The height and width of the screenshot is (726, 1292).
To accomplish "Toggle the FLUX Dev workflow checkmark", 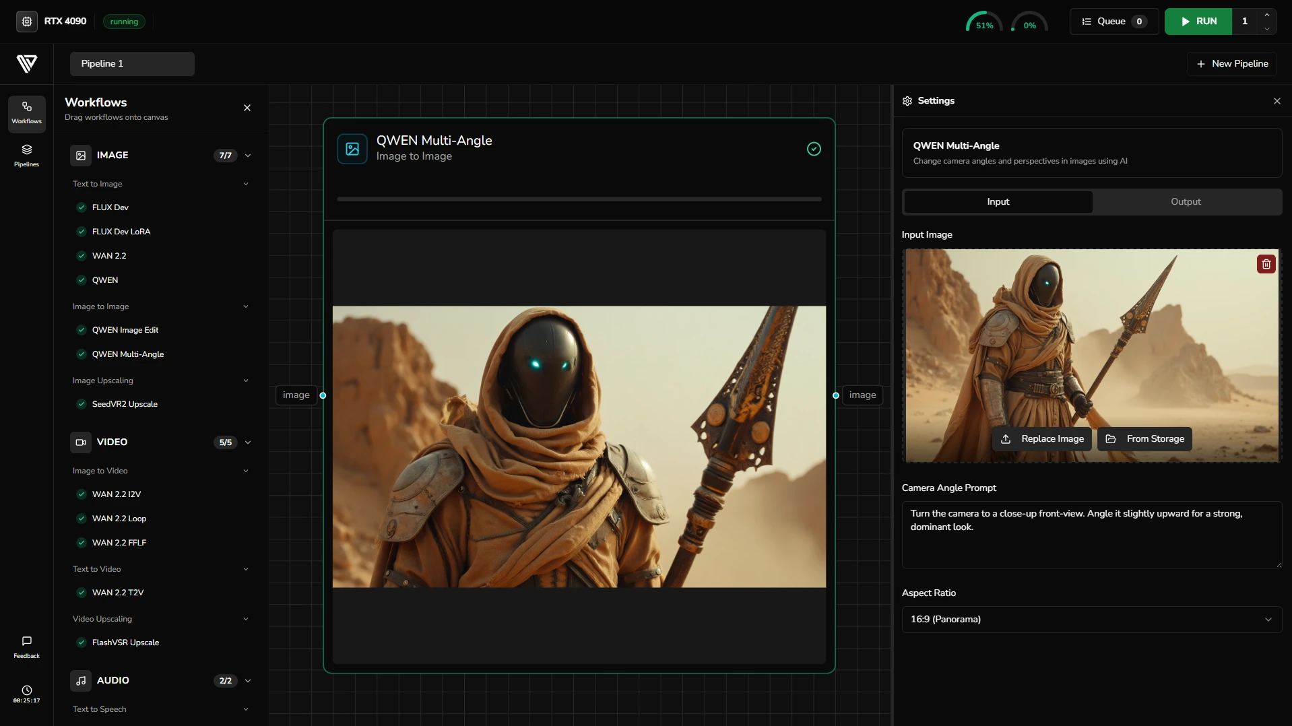I will [82, 207].
